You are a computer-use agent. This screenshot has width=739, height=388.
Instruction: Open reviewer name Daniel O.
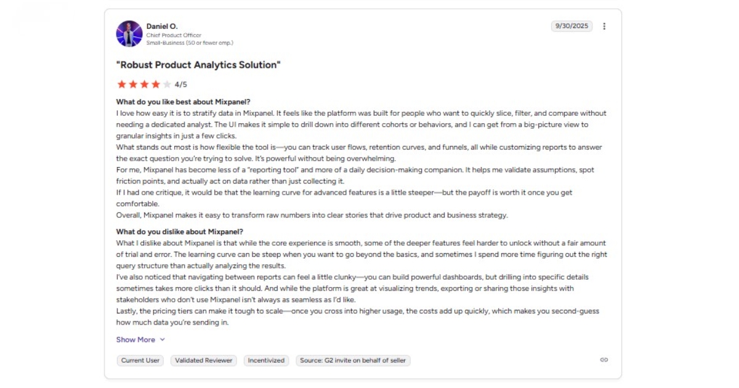point(162,26)
